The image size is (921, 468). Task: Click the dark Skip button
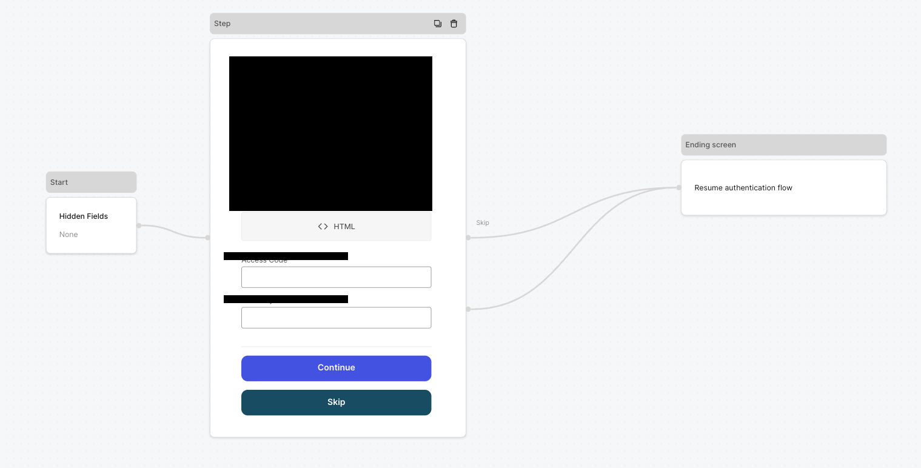[x=337, y=403]
